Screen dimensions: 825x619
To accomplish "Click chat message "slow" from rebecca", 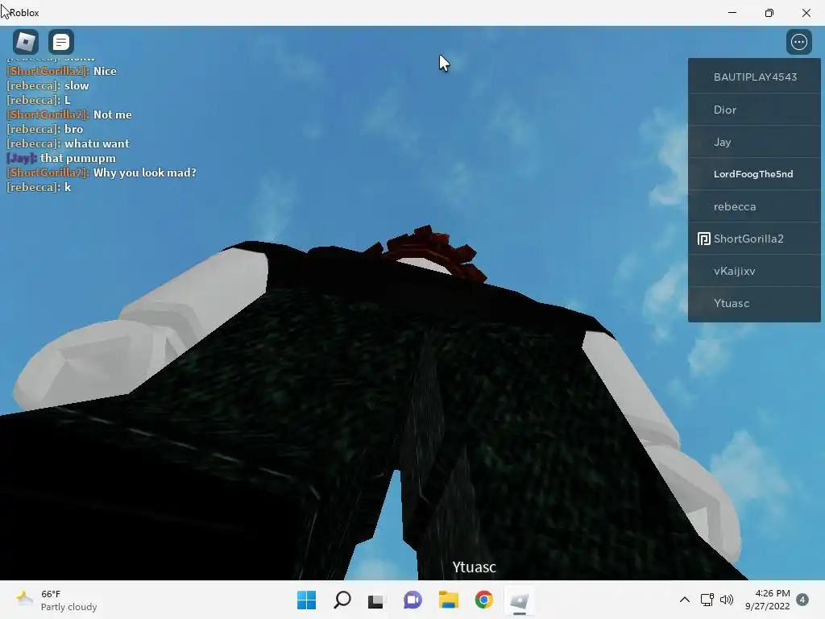I will [x=77, y=85].
